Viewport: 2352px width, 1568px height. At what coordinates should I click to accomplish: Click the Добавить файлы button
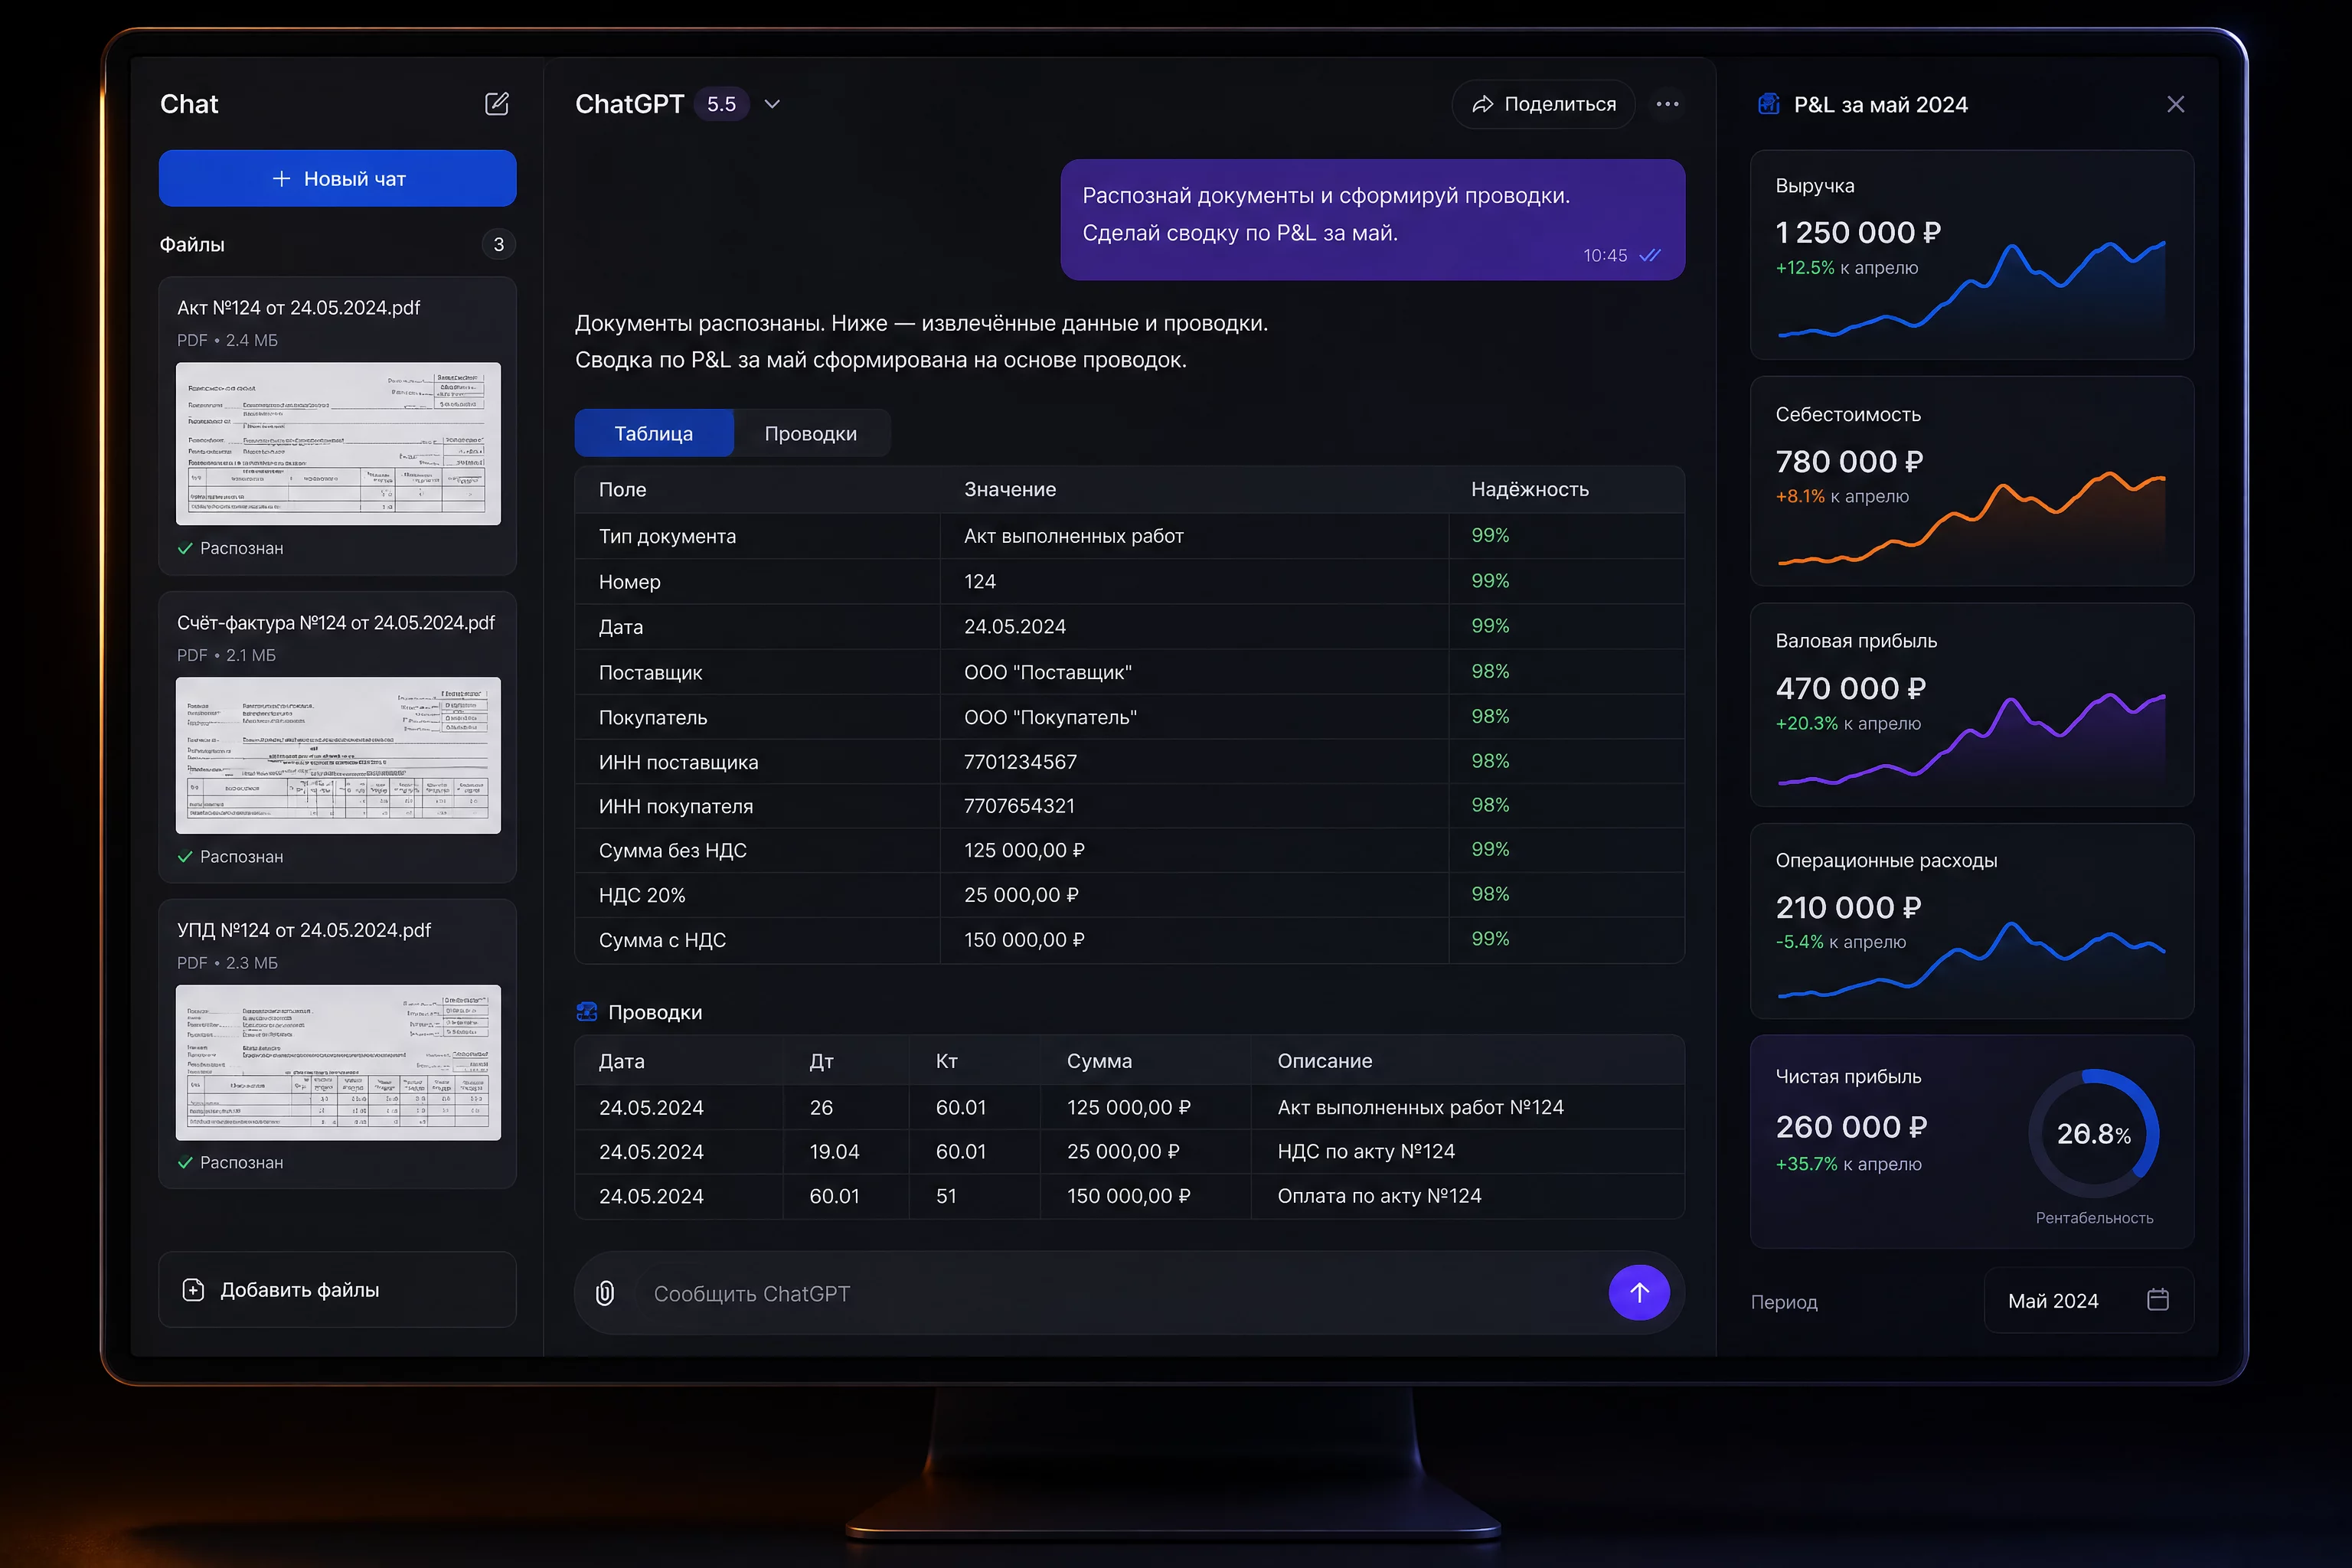[338, 1290]
